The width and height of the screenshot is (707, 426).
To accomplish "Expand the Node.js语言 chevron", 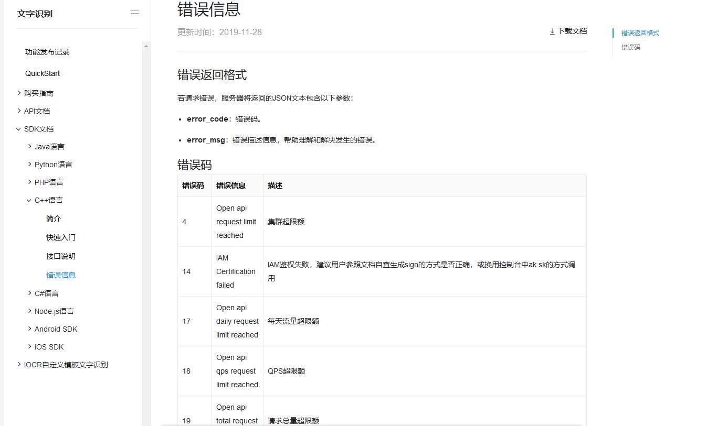I will coord(29,311).
